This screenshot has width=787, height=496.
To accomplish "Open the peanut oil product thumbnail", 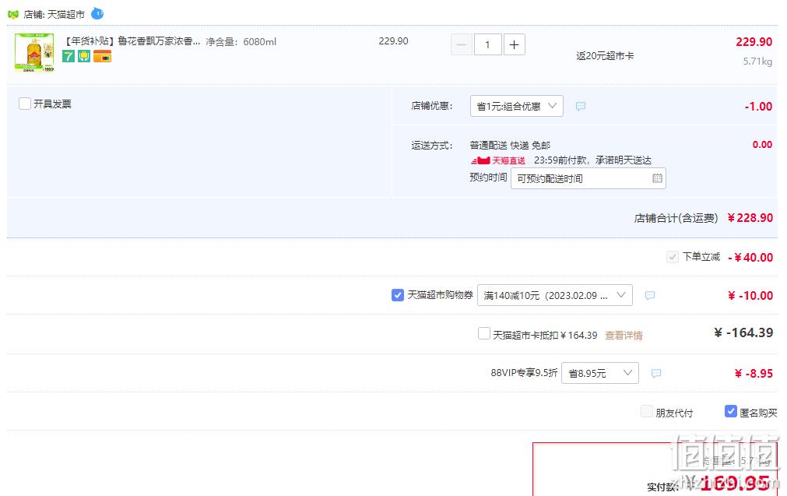I will [x=34, y=53].
